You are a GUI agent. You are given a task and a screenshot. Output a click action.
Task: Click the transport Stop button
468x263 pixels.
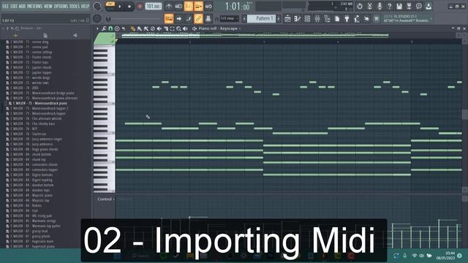[x=129, y=7]
